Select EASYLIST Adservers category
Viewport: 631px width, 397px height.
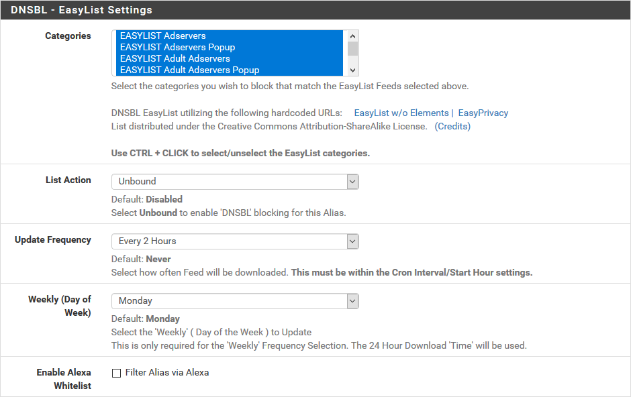point(230,36)
